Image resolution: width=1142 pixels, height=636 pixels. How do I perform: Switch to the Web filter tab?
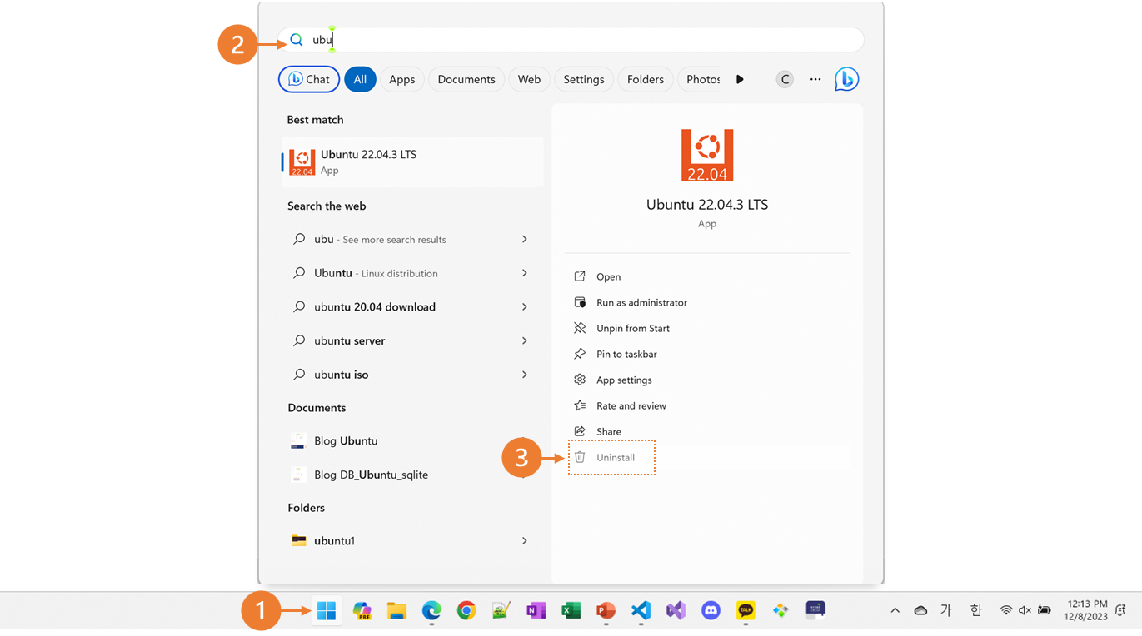pyautogui.click(x=529, y=79)
